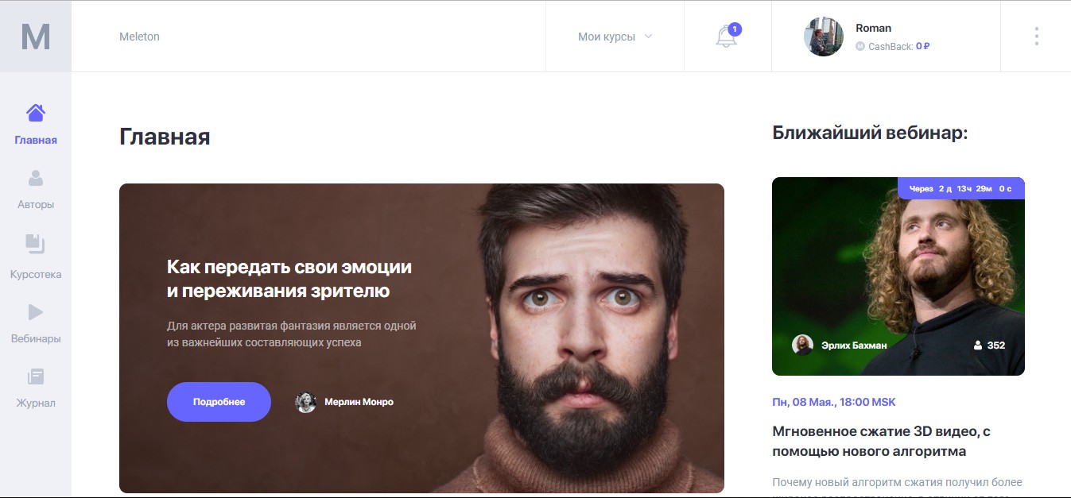This screenshot has width=1071, height=498.
Task: Click the webinar countdown timer badge
Action: click(961, 188)
